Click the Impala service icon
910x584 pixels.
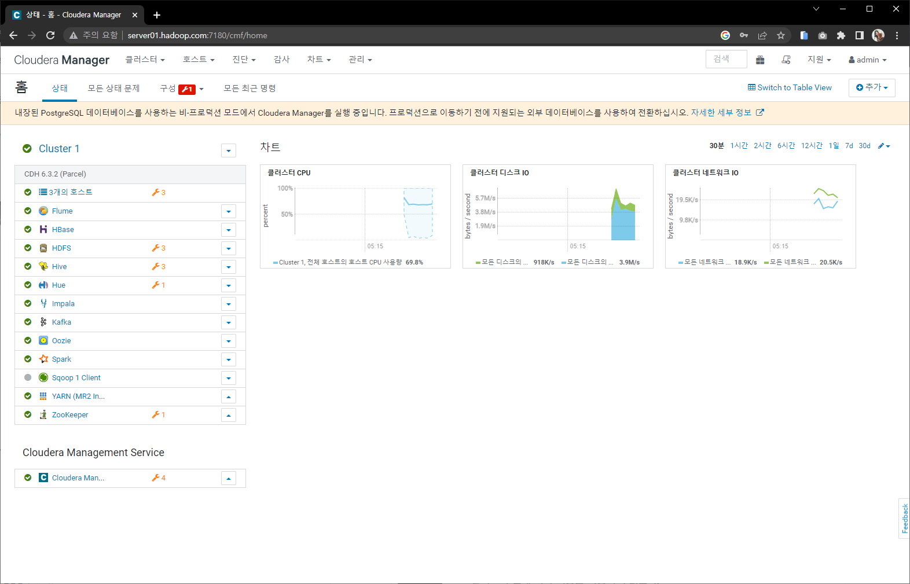43,303
